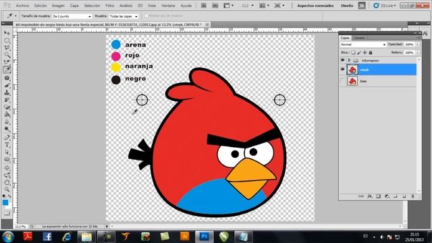Toggle Quick Mask mode
The height and width of the screenshot is (243, 432).
[x=7, y=213]
